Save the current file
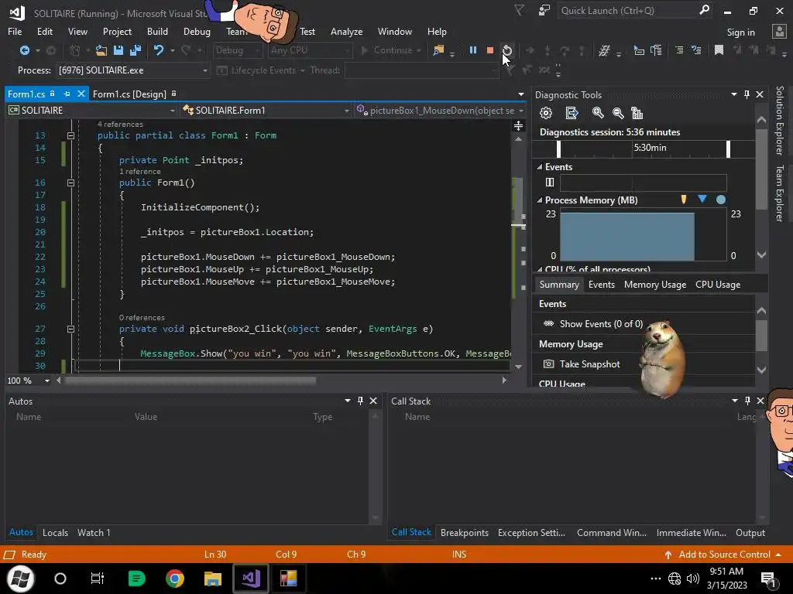Image resolution: width=793 pixels, height=594 pixels. pyautogui.click(x=118, y=50)
